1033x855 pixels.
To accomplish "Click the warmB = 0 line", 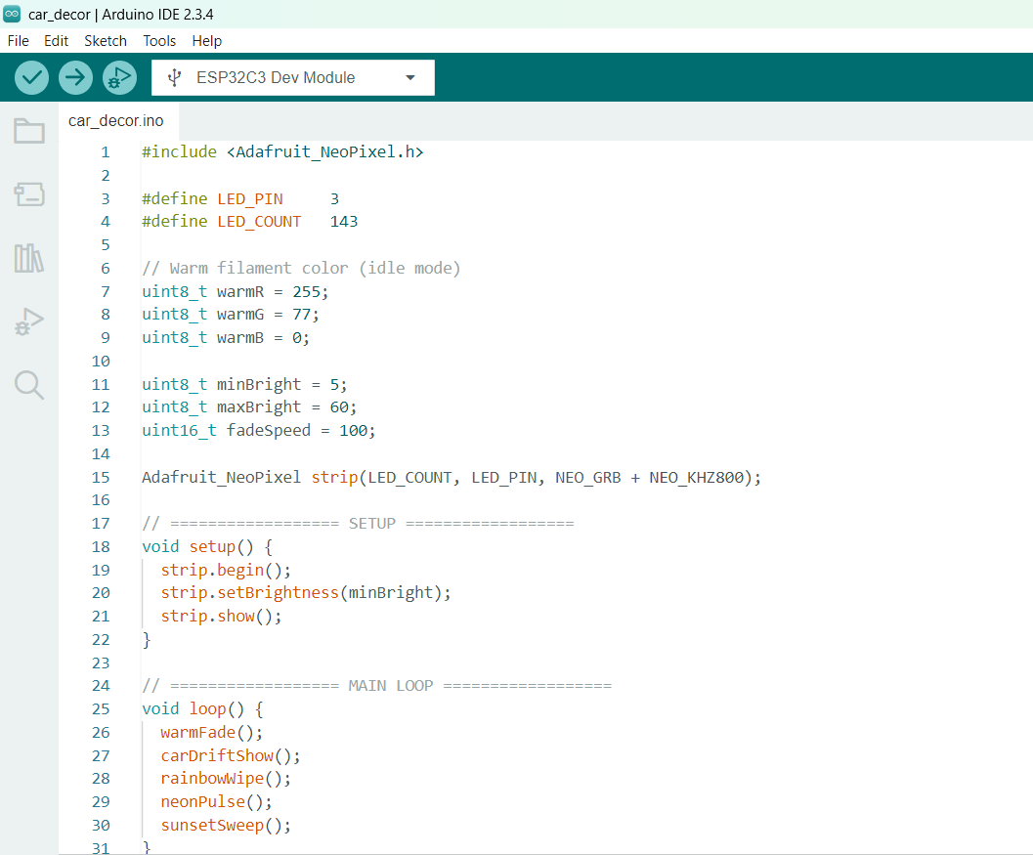I will click(x=226, y=338).
